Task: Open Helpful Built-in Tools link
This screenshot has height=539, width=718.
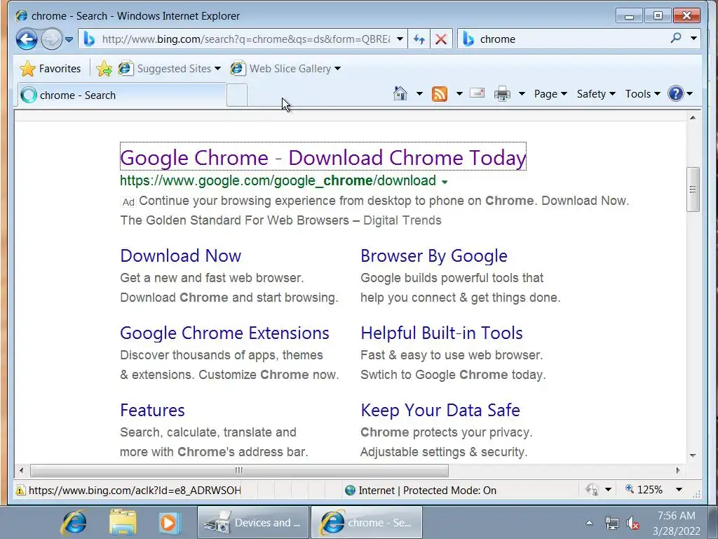Action: click(x=442, y=333)
